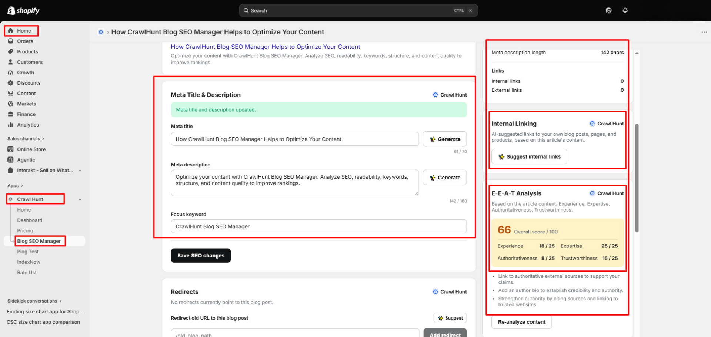Click the Shopify logo
Image resolution: width=711 pixels, height=337 pixels.
point(23,10)
